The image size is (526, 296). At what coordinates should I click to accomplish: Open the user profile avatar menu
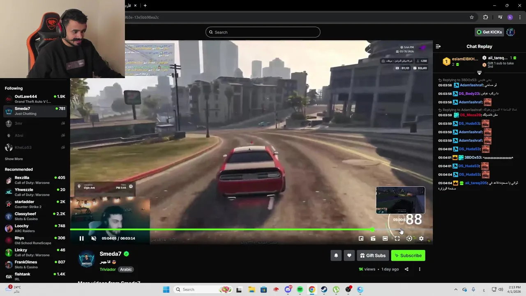coord(510,32)
